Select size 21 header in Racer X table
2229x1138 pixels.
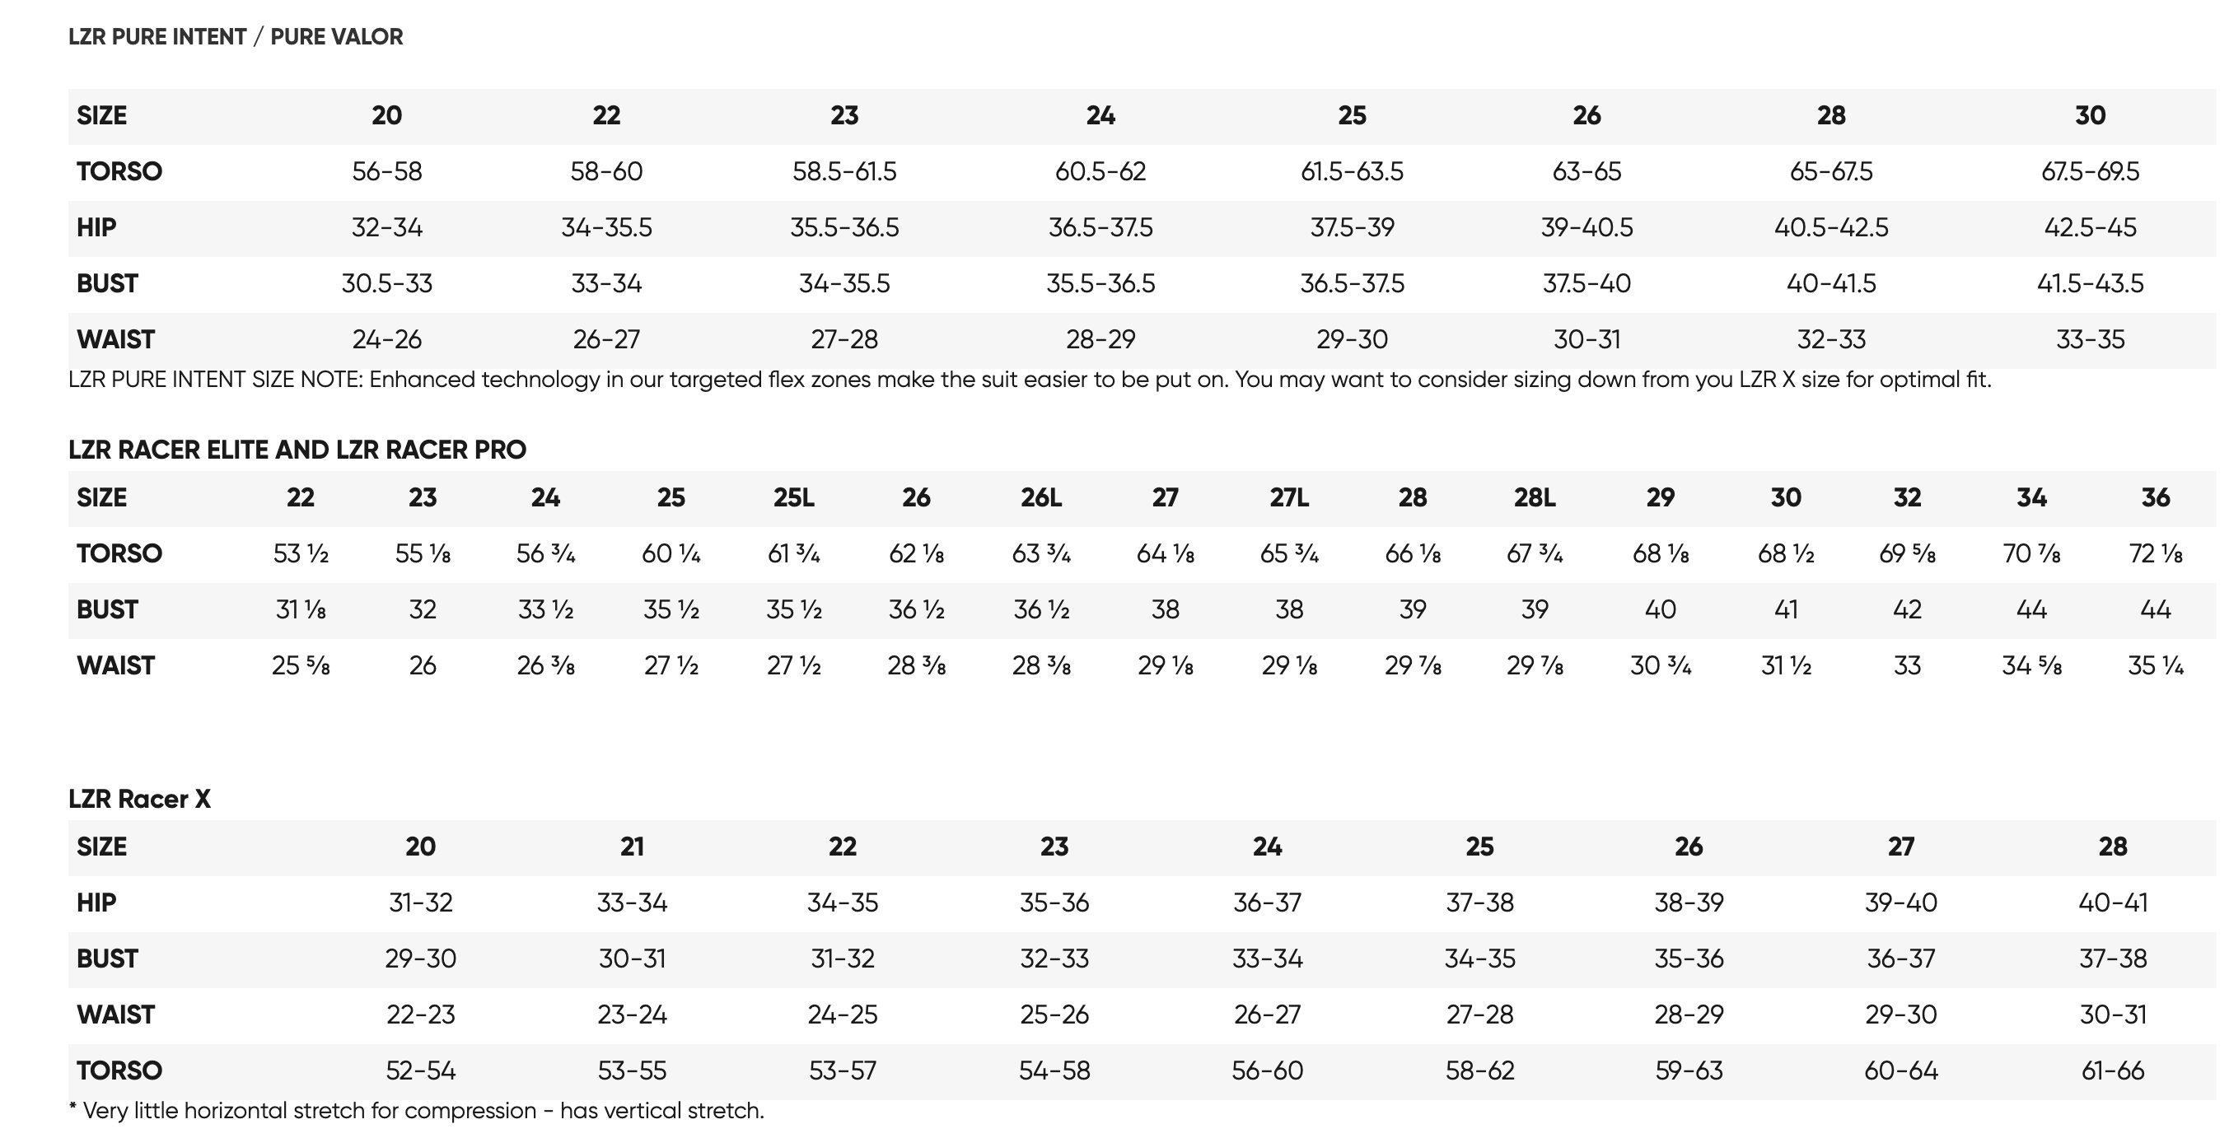pos(632,847)
